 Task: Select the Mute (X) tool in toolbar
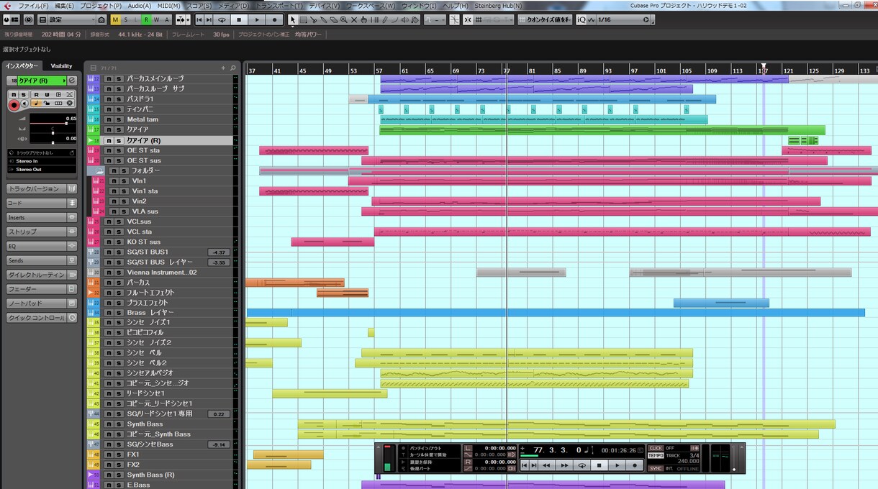point(353,19)
